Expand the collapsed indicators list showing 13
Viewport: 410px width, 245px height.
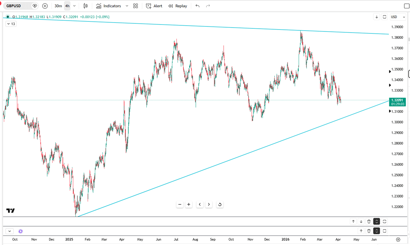click(x=11, y=24)
